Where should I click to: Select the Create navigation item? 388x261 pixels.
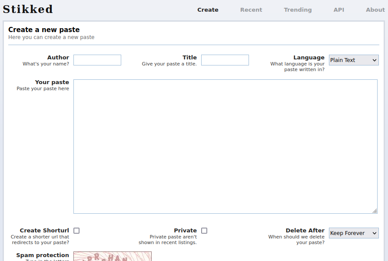click(208, 10)
